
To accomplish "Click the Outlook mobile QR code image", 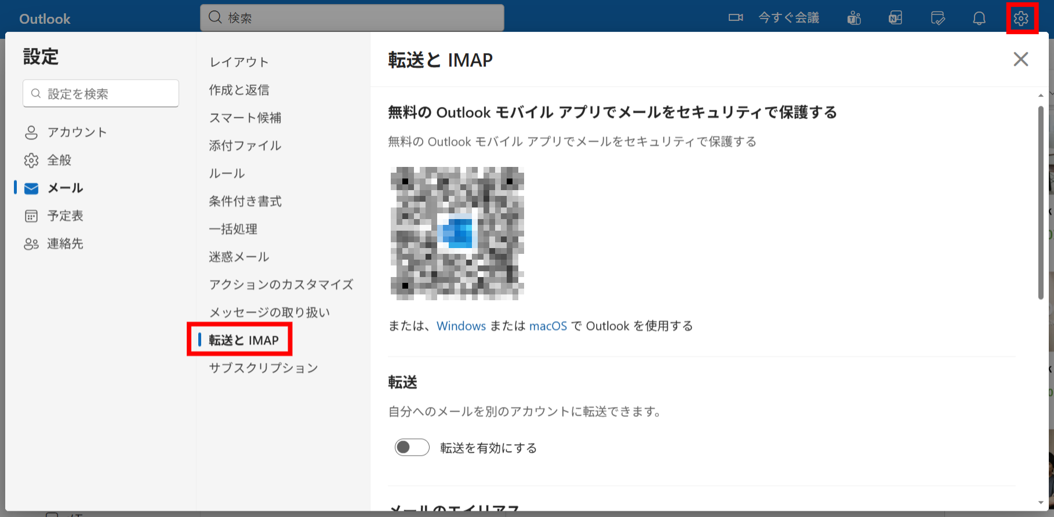I will [x=457, y=234].
